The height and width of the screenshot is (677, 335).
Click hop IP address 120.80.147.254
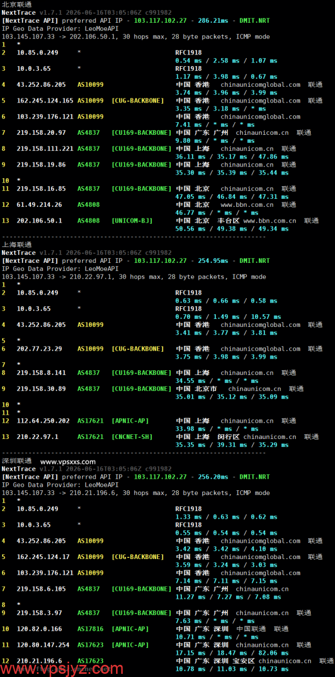(43, 645)
